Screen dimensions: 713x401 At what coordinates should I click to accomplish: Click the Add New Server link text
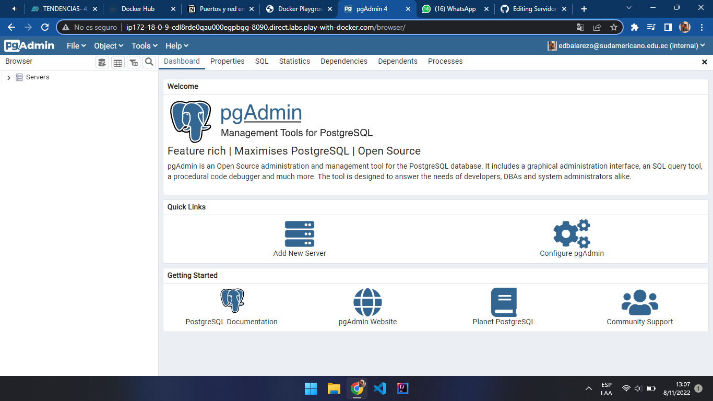[x=300, y=253]
